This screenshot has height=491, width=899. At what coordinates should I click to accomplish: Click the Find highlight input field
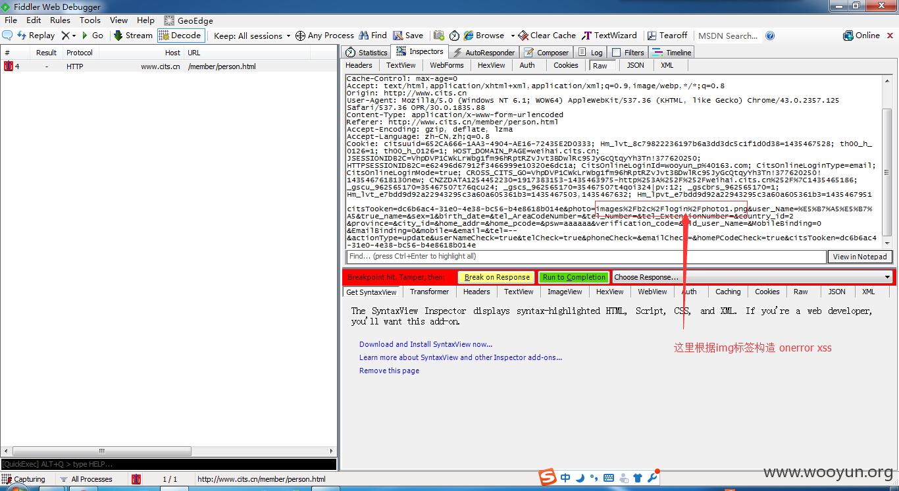[586, 257]
